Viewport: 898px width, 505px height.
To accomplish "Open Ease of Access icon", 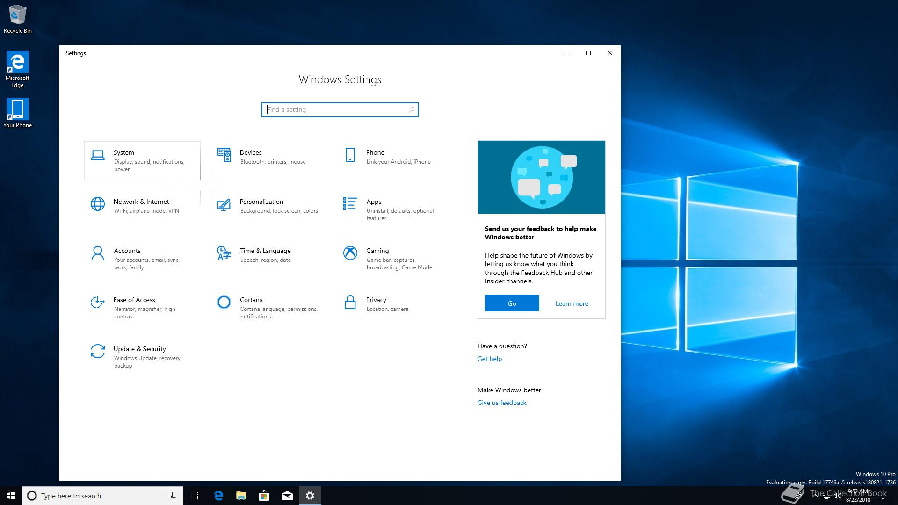I will point(97,302).
